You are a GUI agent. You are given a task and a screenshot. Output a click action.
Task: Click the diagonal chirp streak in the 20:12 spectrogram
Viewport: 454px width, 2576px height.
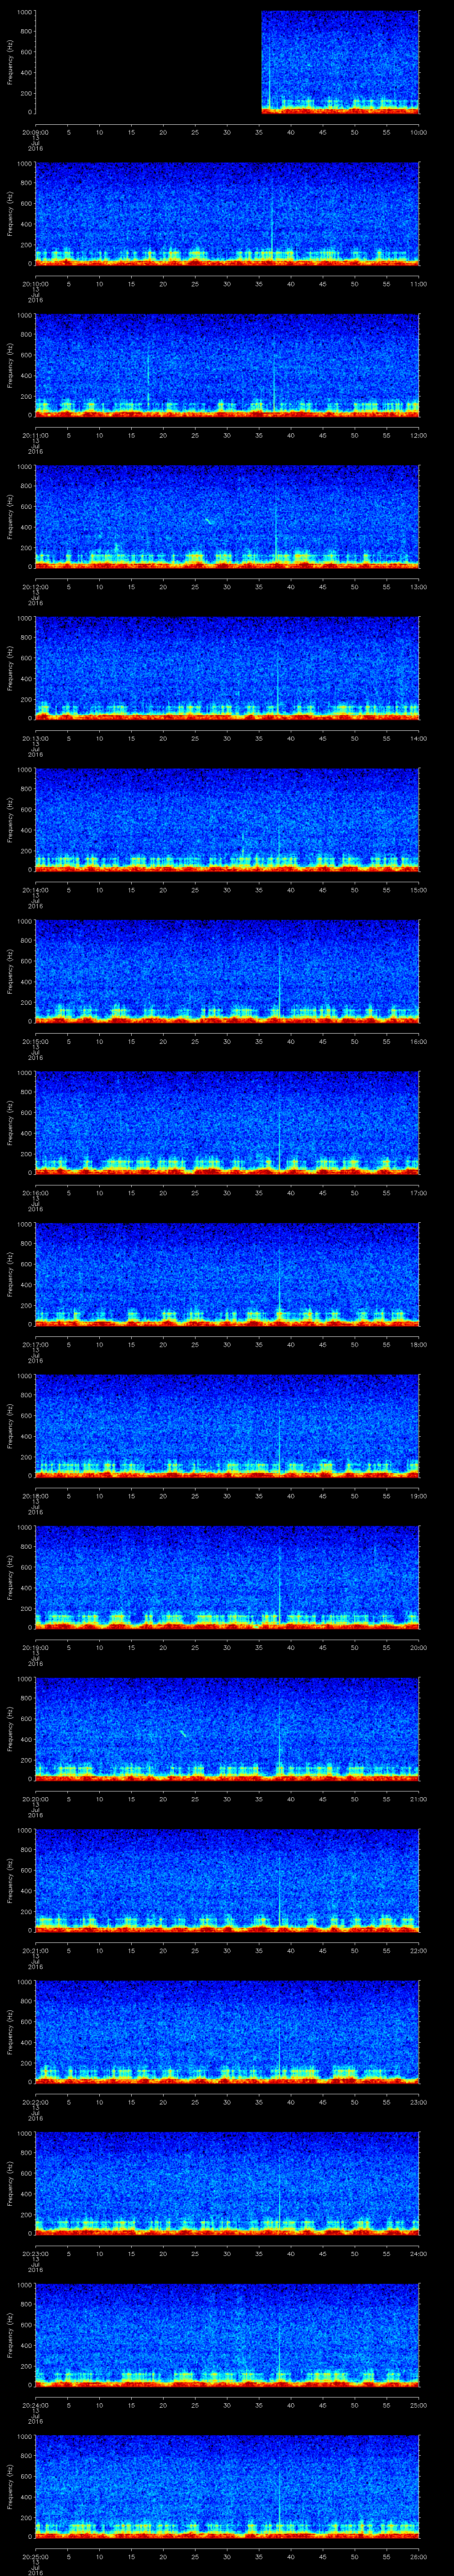[x=210, y=520]
